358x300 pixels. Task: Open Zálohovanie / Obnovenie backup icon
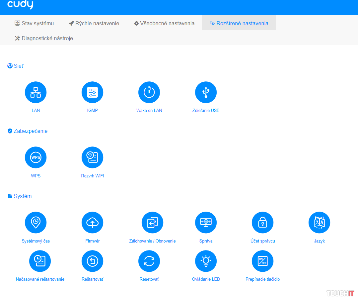click(152, 223)
